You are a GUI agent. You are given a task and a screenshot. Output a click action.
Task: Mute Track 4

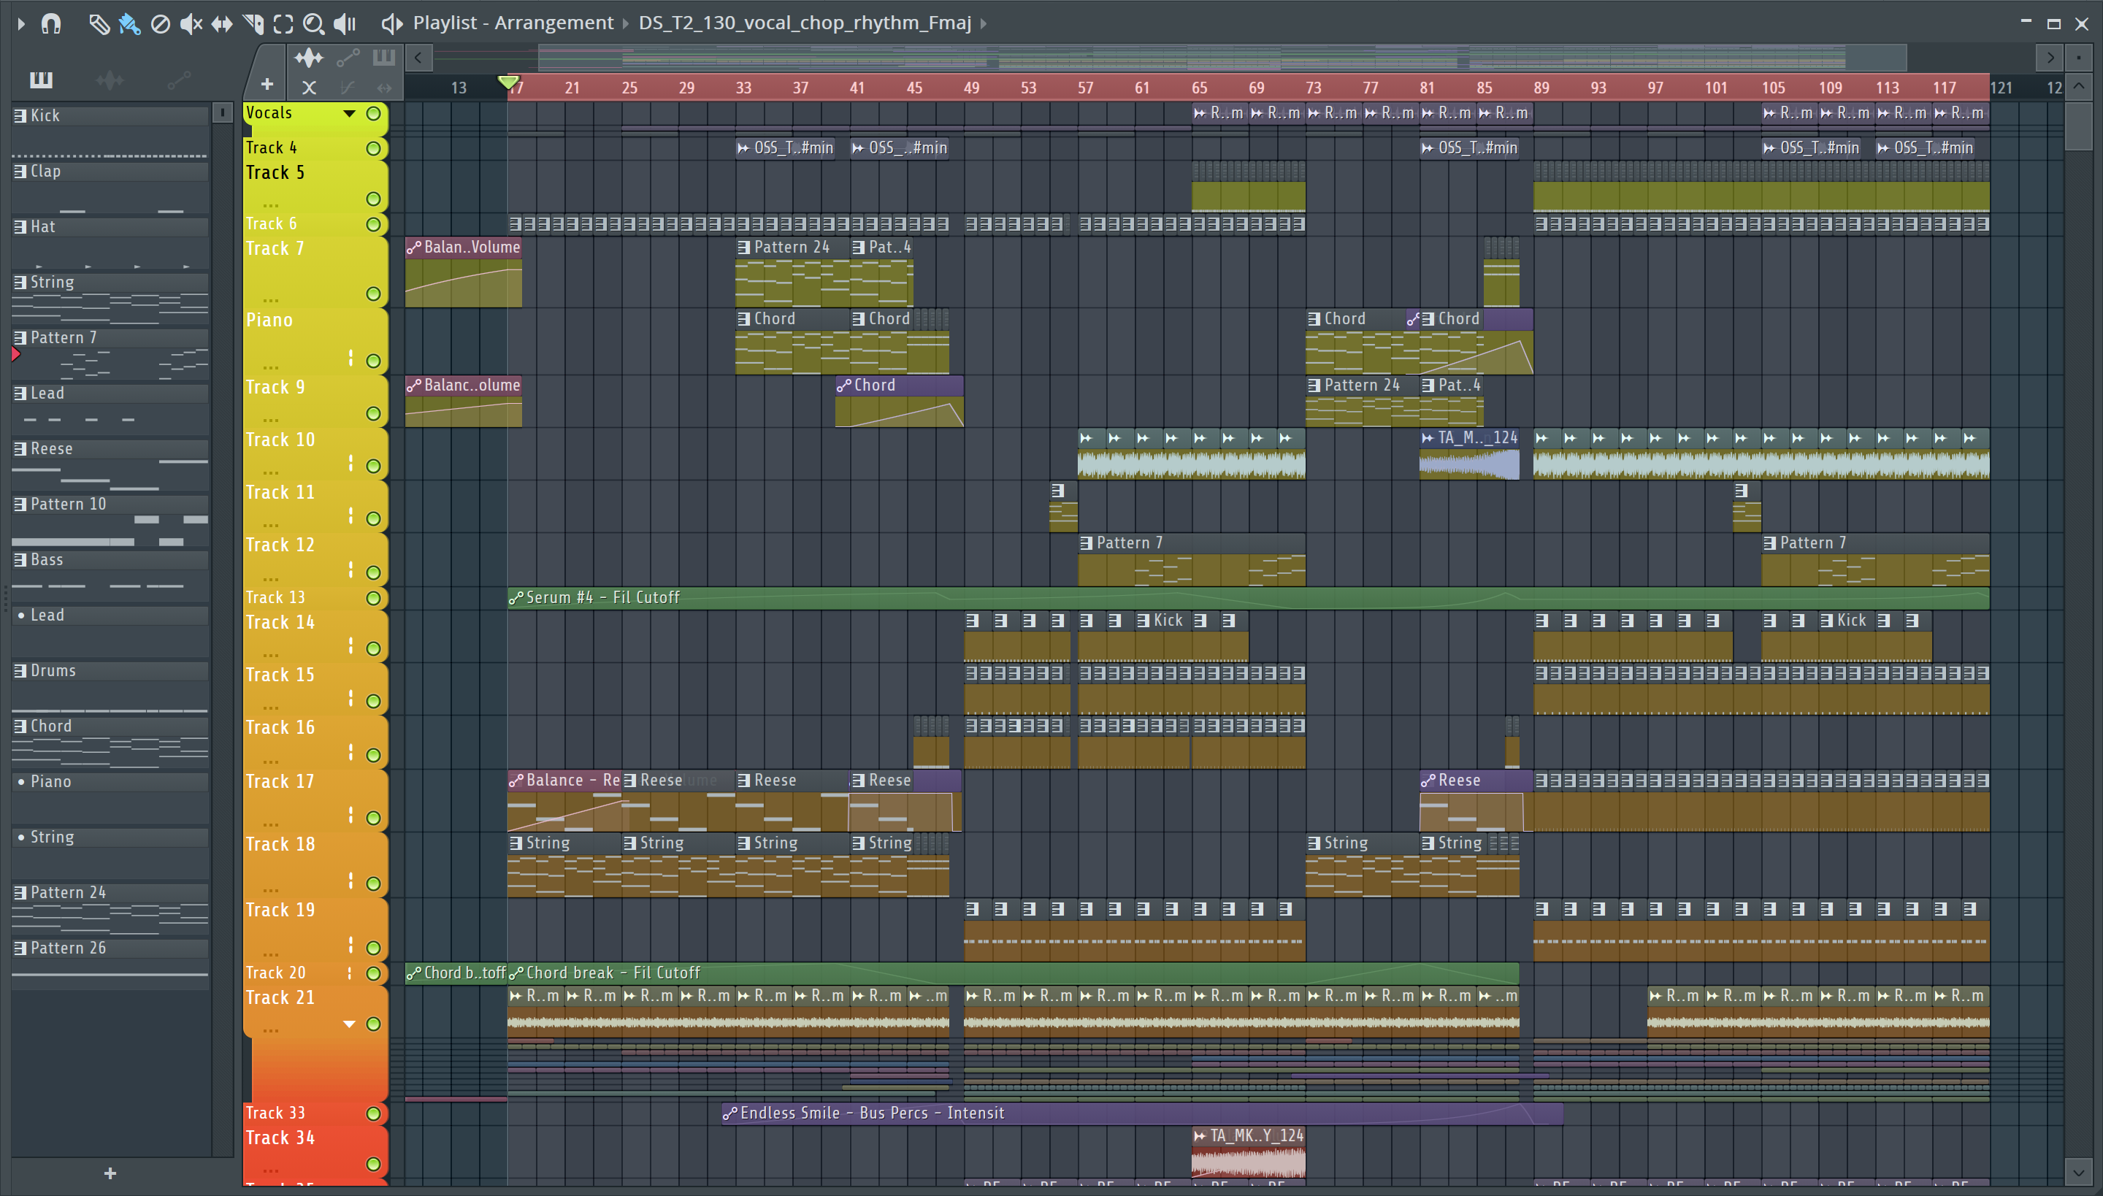click(373, 149)
